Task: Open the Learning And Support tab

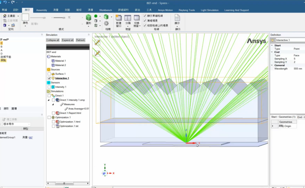Action: tap(237, 10)
